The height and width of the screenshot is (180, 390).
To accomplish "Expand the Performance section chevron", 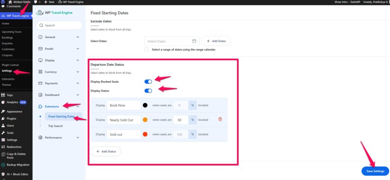I will (x=78, y=137).
